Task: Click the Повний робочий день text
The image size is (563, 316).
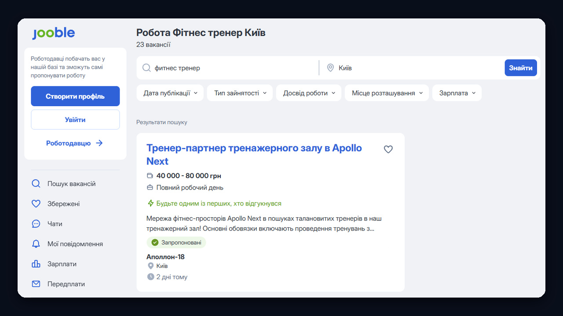Action: coord(190,188)
